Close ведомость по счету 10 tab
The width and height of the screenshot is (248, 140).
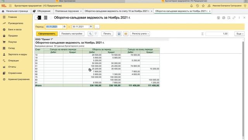click(x=152, y=11)
